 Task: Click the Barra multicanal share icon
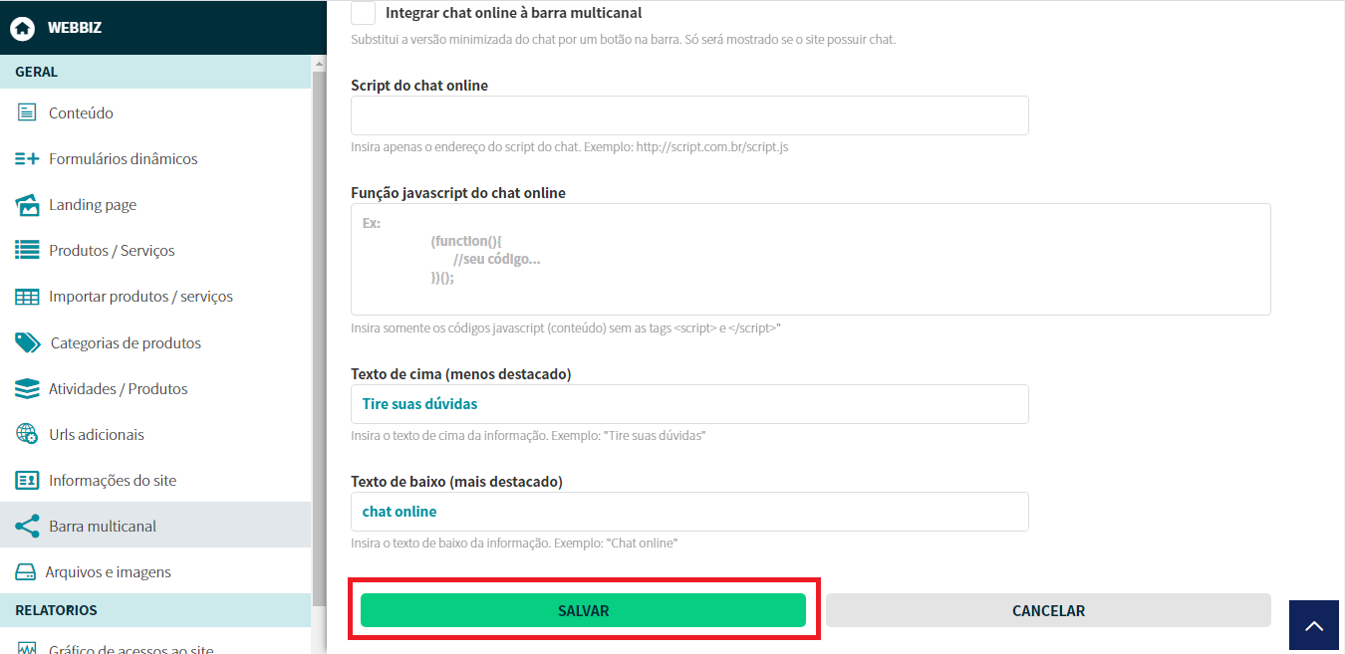pyautogui.click(x=27, y=527)
